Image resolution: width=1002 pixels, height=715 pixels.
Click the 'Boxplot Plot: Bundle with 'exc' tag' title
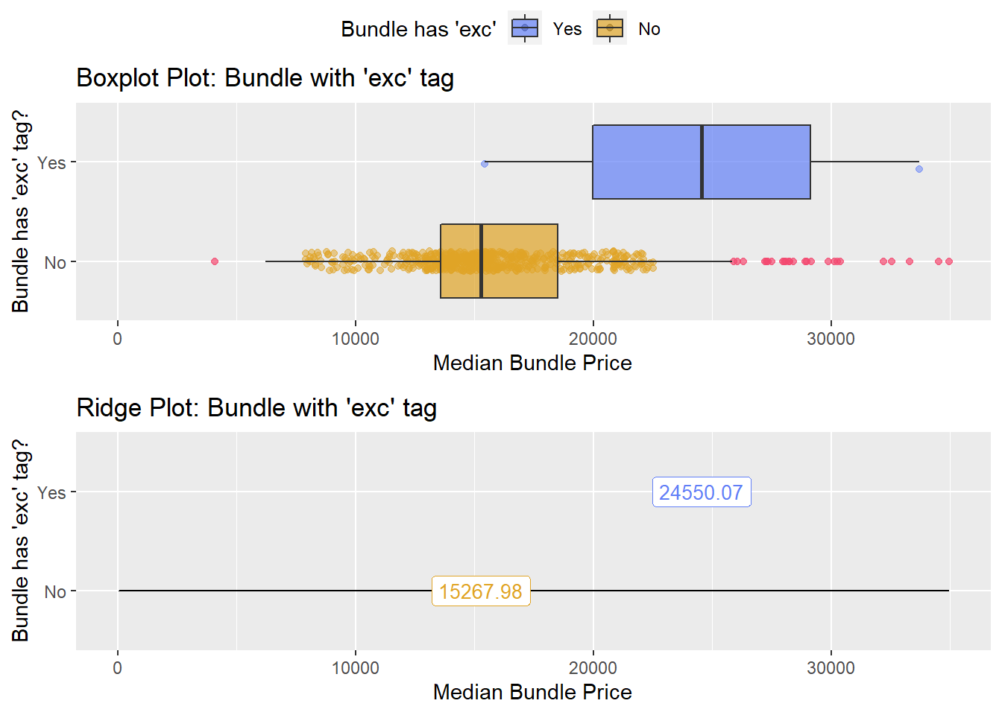point(265,77)
